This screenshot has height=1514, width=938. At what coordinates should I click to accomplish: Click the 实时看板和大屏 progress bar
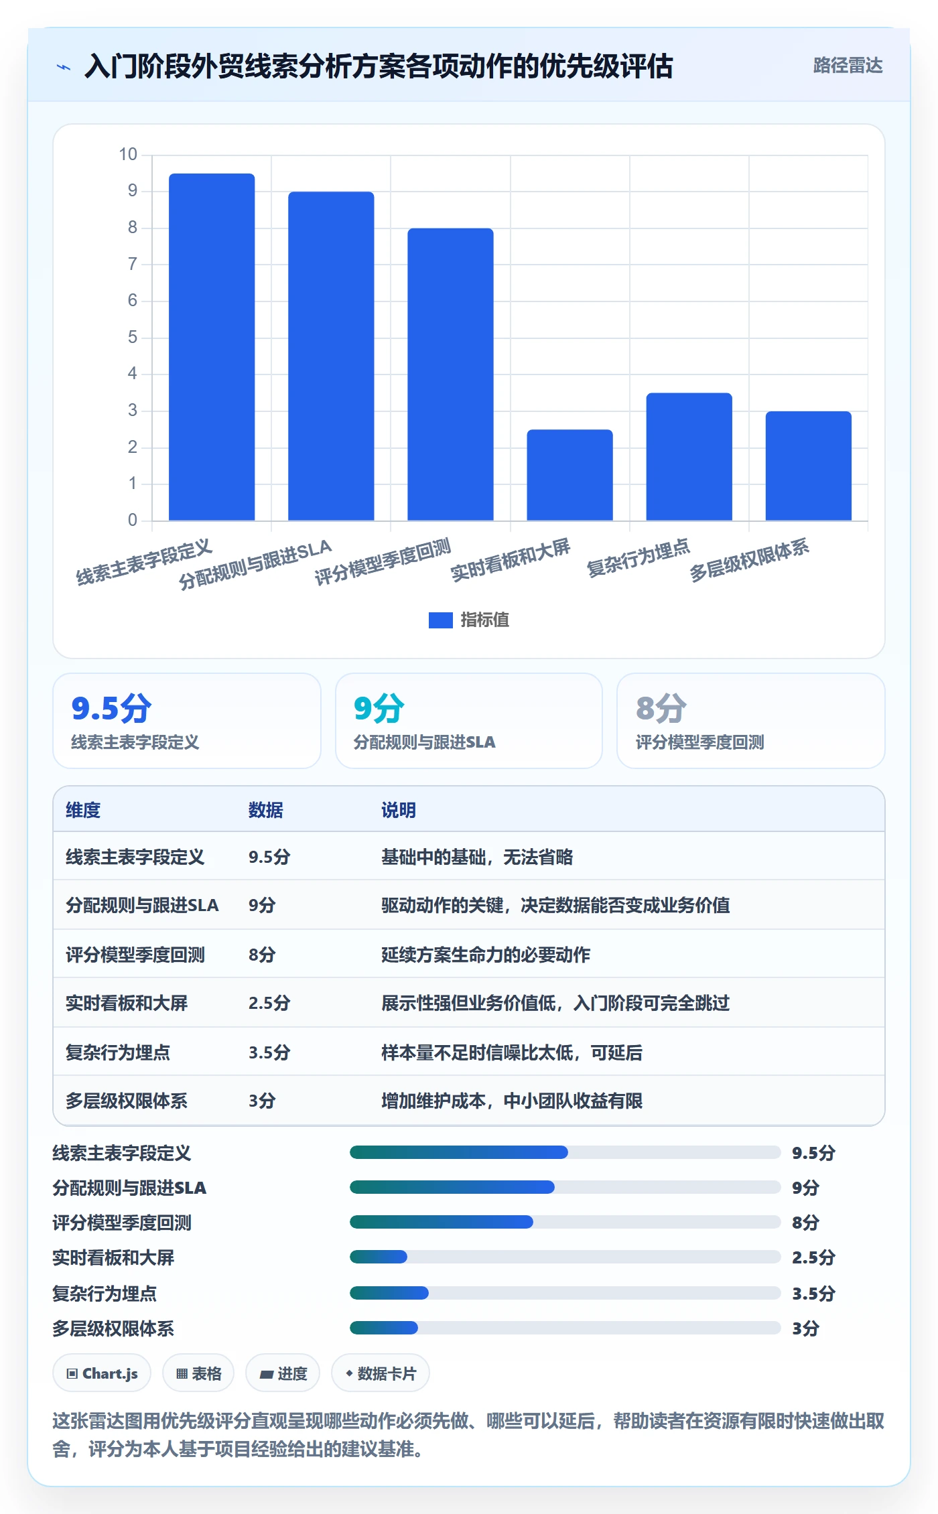point(565,1257)
